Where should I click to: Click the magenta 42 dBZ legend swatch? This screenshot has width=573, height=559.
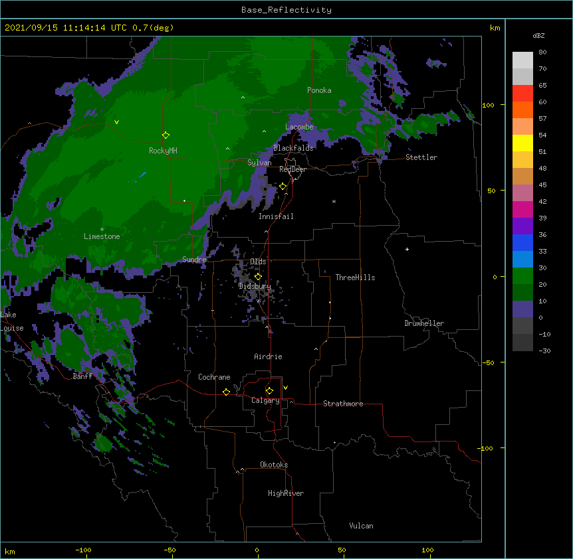(x=522, y=209)
